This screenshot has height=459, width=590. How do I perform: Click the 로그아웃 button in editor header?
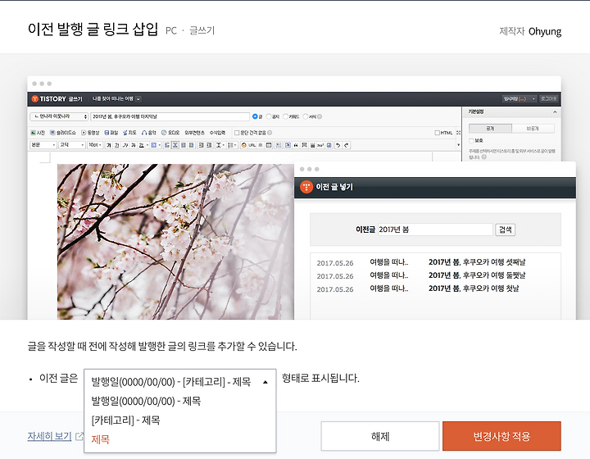point(548,99)
